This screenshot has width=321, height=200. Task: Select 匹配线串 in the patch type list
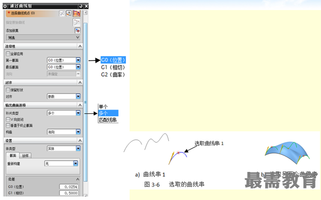point(108,120)
